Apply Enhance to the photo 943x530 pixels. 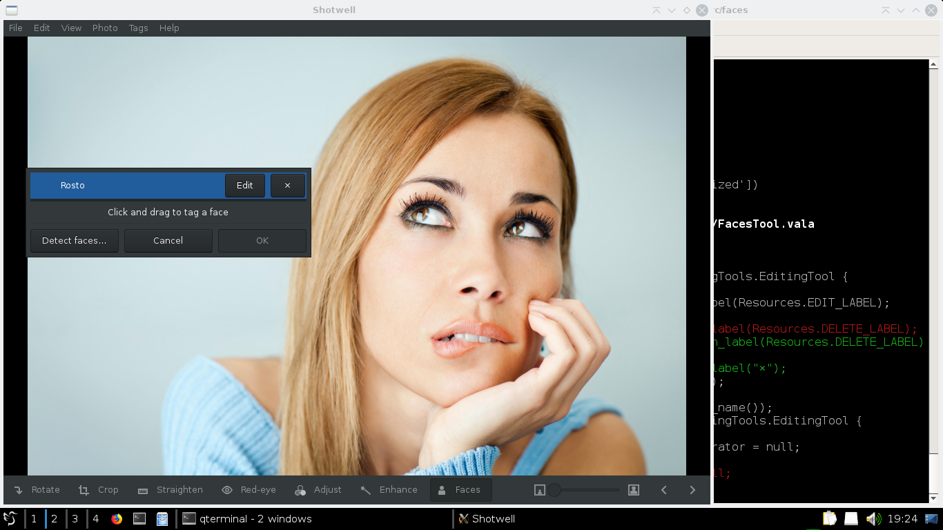click(389, 490)
